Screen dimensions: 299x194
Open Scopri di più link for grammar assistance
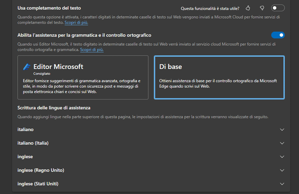(x=92, y=50)
